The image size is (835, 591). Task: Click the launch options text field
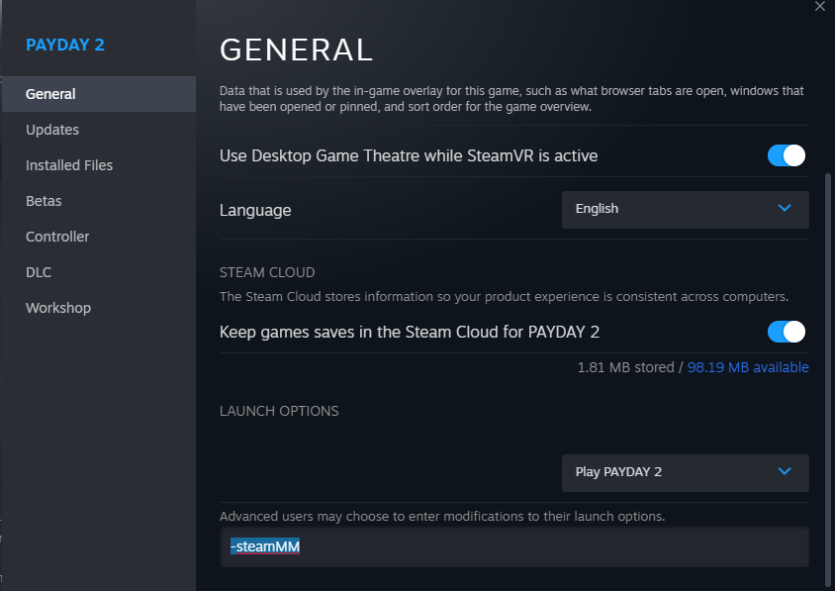(x=514, y=546)
